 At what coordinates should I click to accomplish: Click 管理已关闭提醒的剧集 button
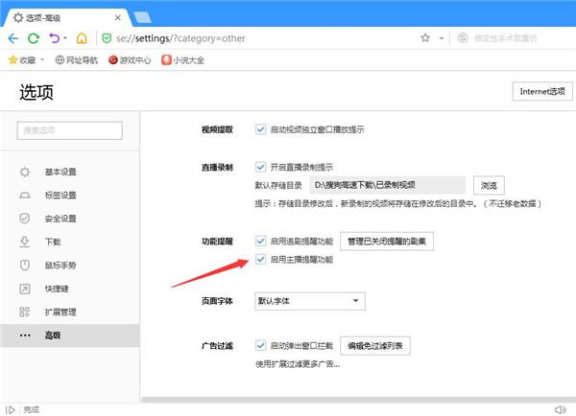pyautogui.click(x=387, y=242)
